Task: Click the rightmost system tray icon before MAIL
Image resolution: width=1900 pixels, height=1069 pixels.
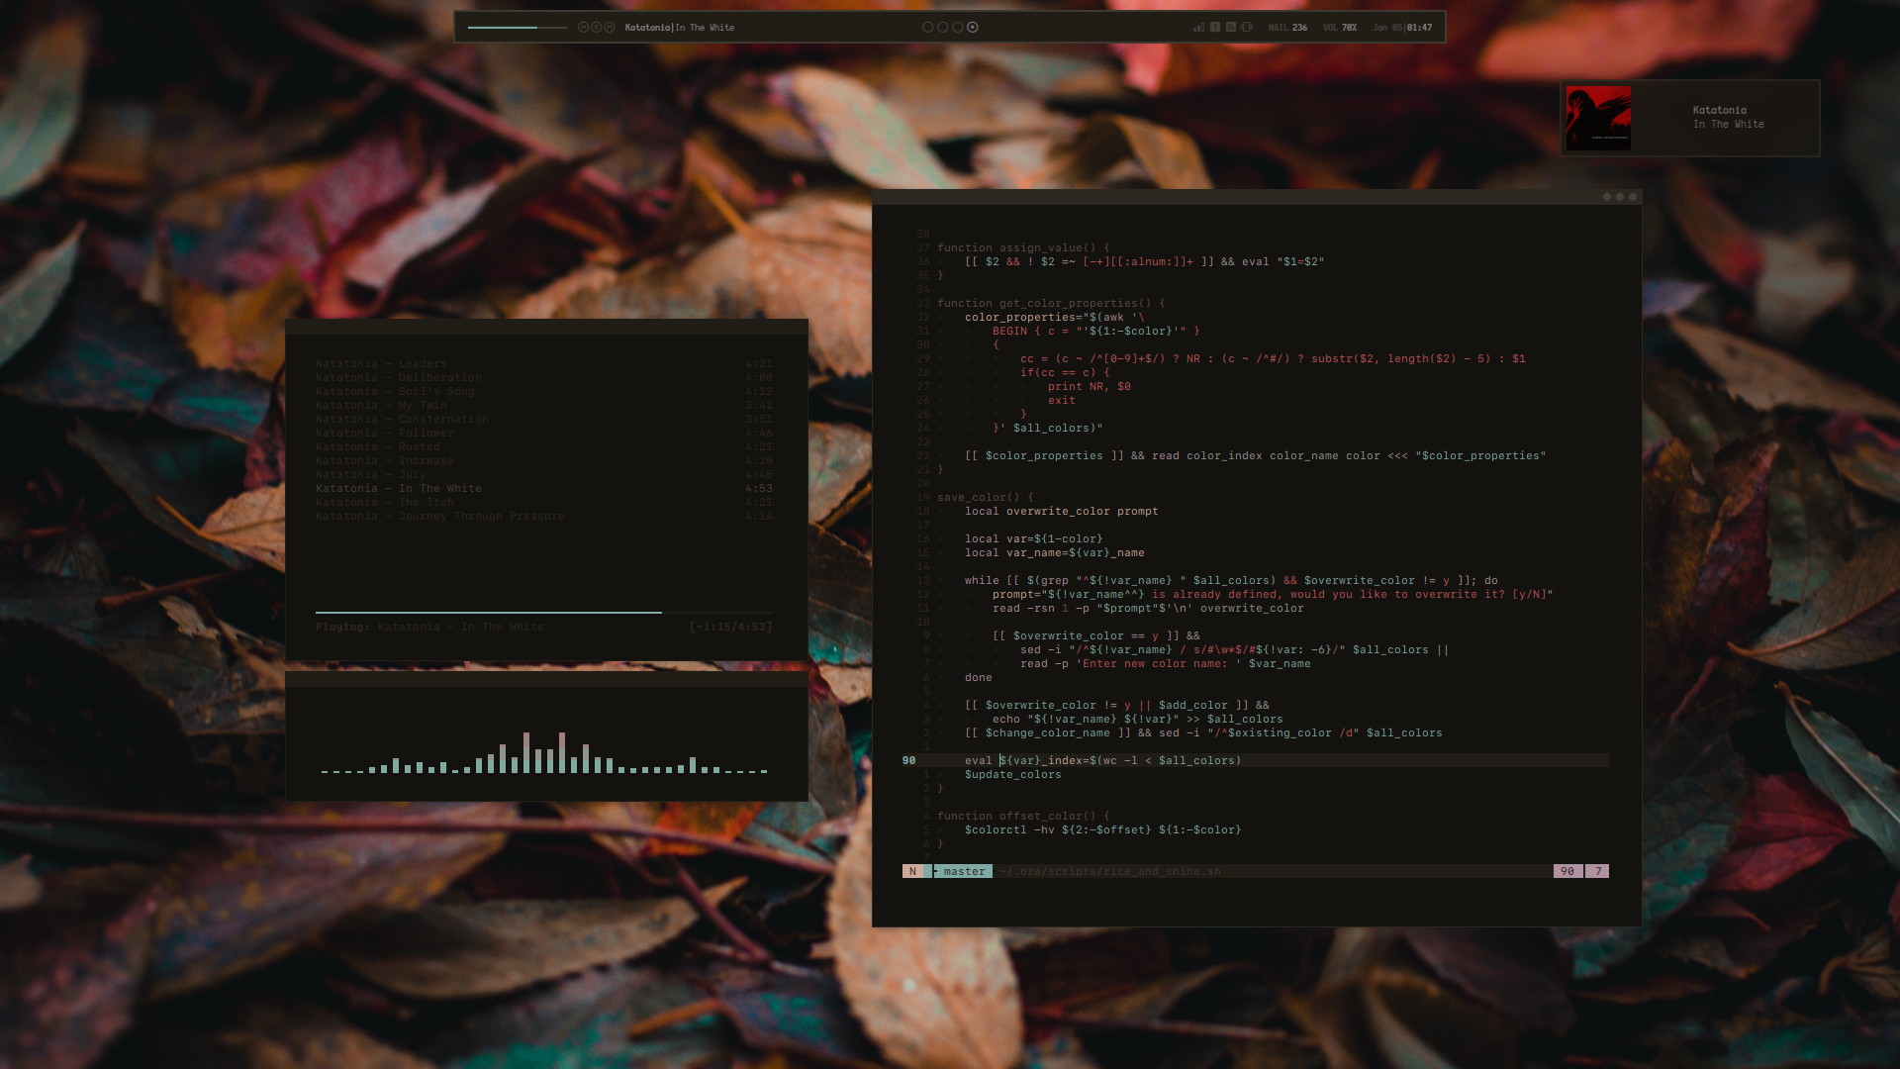Action: click(1247, 28)
